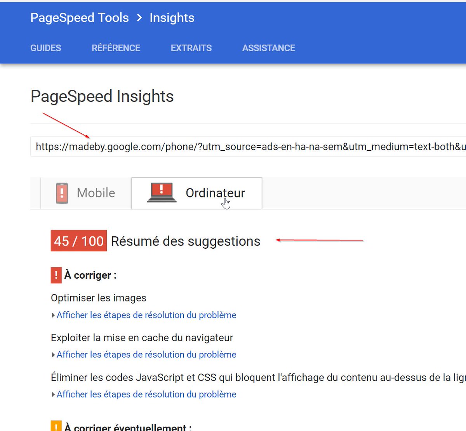The width and height of the screenshot is (466, 431).
Task: Expand resolution steps under Éliminer les codes JavaScript
Action: (144, 394)
